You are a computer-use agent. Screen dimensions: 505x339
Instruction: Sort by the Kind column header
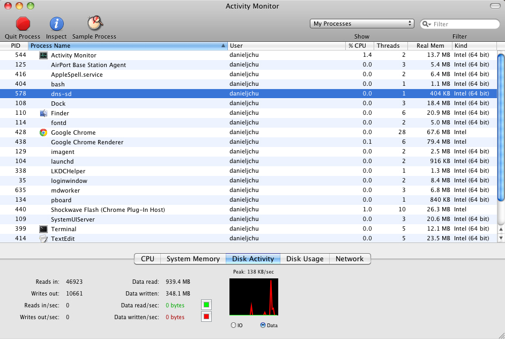click(x=474, y=46)
